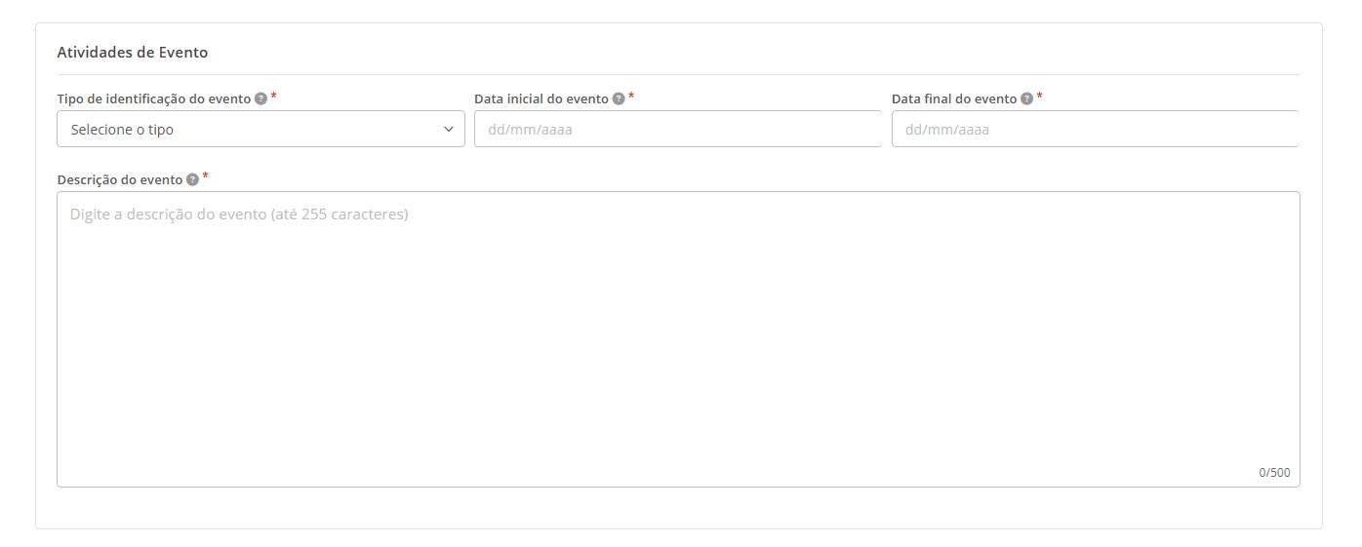Click help icon beside Tipo de identificação do evento
This screenshot has height=547, width=1362.
click(260, 99)
